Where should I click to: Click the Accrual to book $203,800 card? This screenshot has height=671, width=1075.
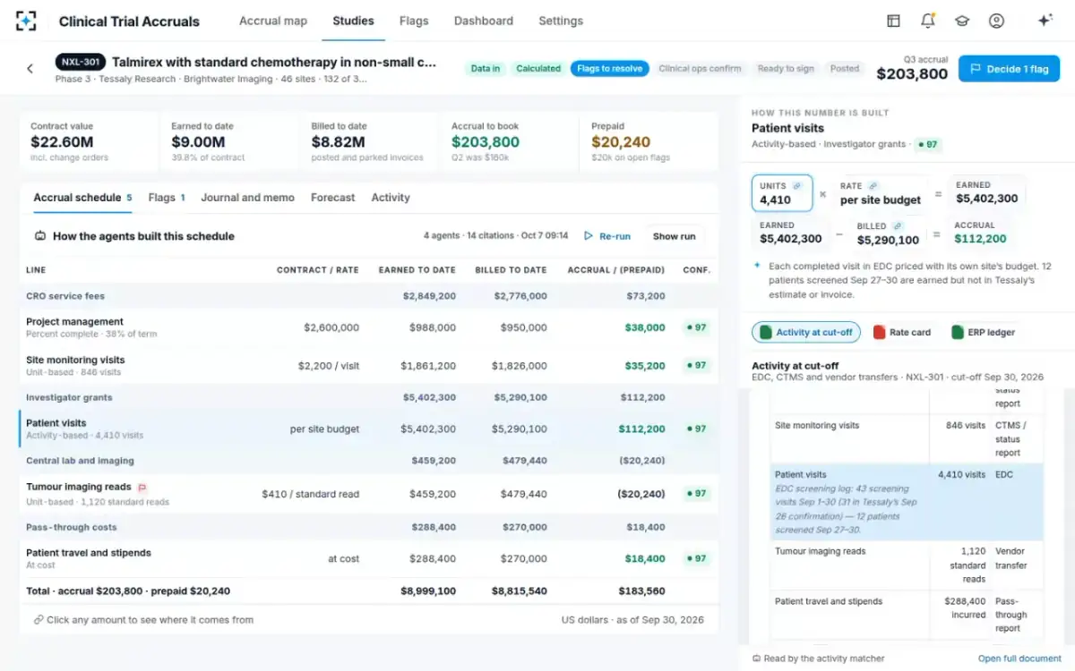point(508,143)
